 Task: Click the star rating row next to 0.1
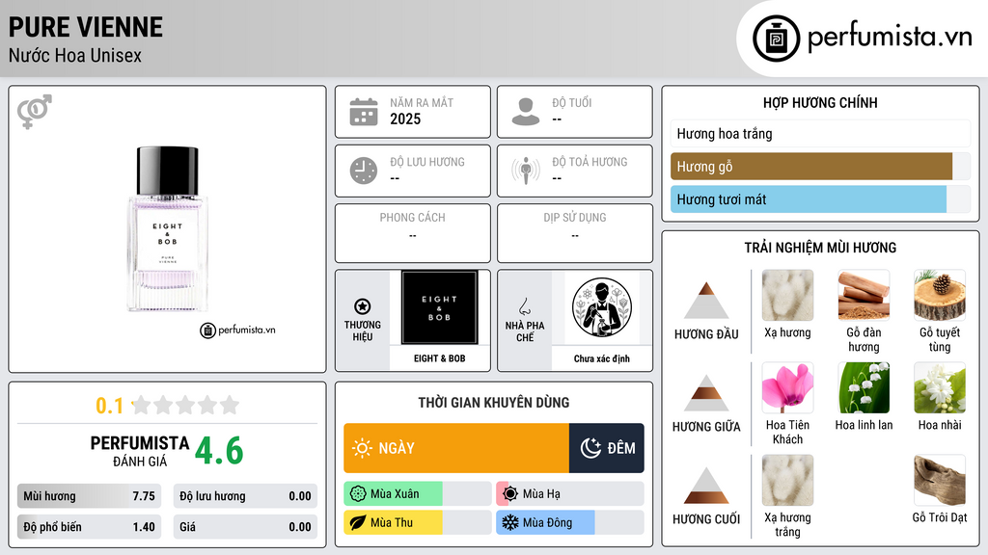coord(185,405)
